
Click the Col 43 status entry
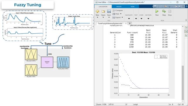click(x=181, y=105)
